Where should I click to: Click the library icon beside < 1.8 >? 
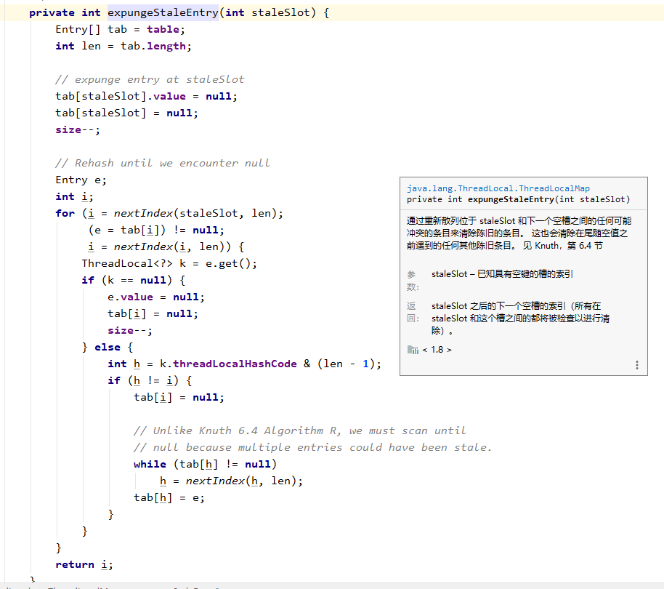[x=413, y=350]
